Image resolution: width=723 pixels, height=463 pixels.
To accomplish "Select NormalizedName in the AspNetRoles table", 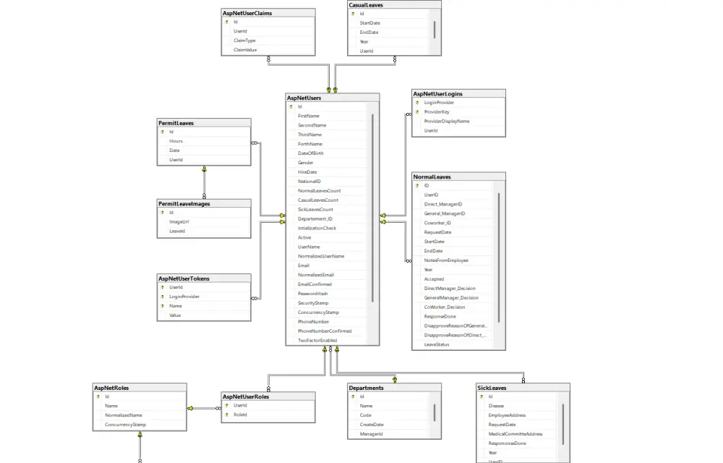I will (123, 415).
